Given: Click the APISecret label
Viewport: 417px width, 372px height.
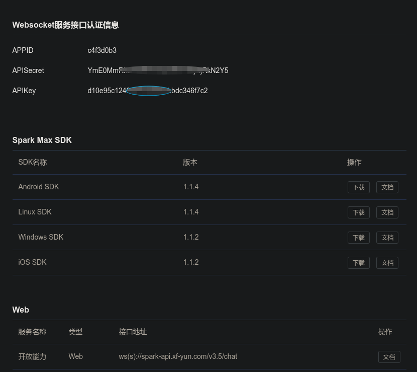Looking at the screenshot, I should (x=28, y=70).
